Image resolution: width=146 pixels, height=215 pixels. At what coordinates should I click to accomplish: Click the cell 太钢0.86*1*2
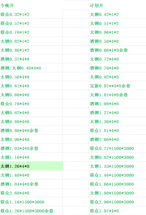pos(31,50)
